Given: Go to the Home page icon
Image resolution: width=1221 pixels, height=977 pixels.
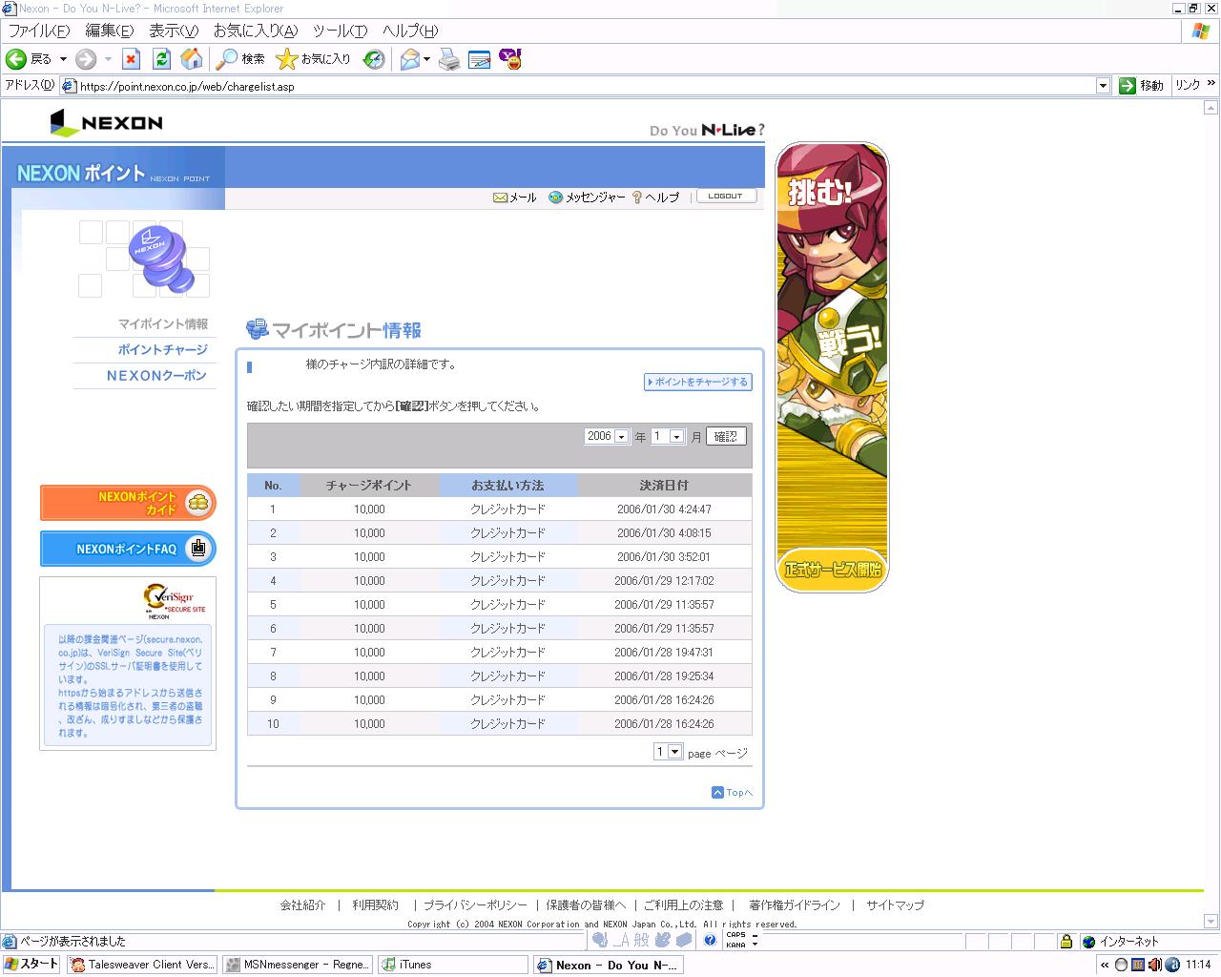Looking at the screenshot, I should 192,59.
